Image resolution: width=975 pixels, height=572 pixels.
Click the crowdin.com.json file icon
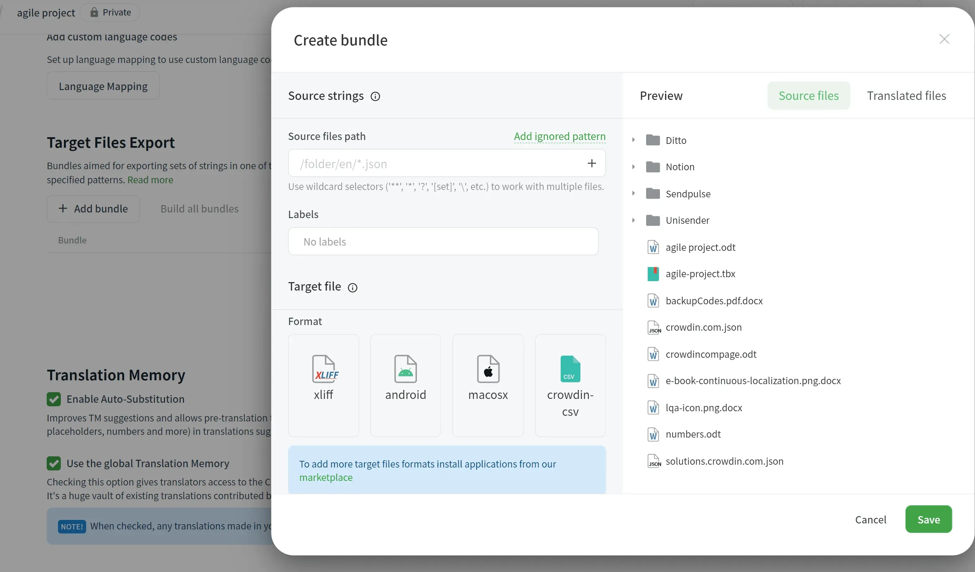[x=652, y=328]
